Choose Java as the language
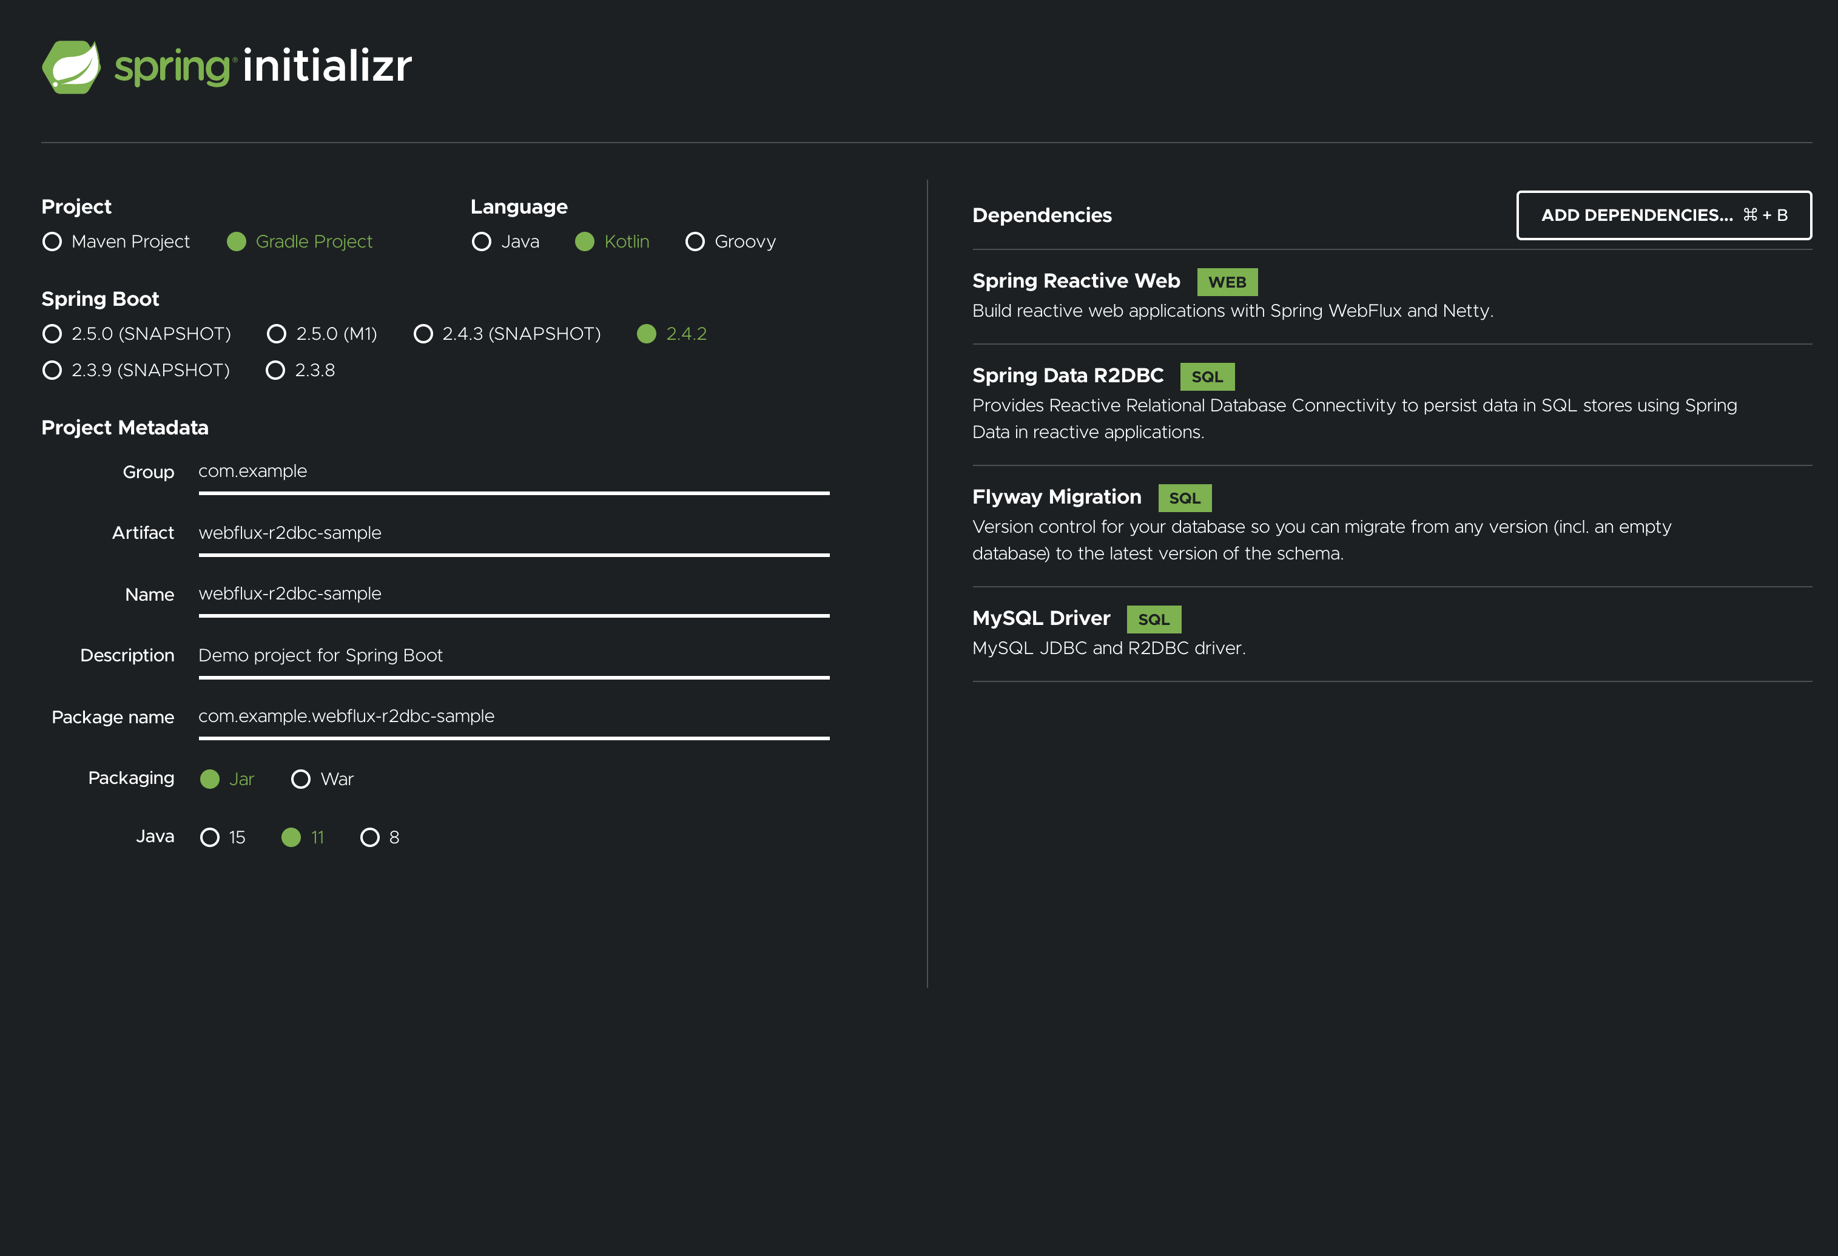The height and width of the screenshot is (1256, 1838). click(x=482, y=242)
